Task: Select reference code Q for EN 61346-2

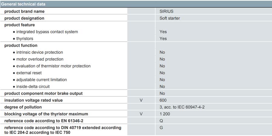Action: (x=161, y=121)
